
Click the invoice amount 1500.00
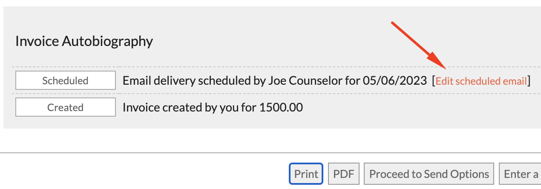(281, 107)
